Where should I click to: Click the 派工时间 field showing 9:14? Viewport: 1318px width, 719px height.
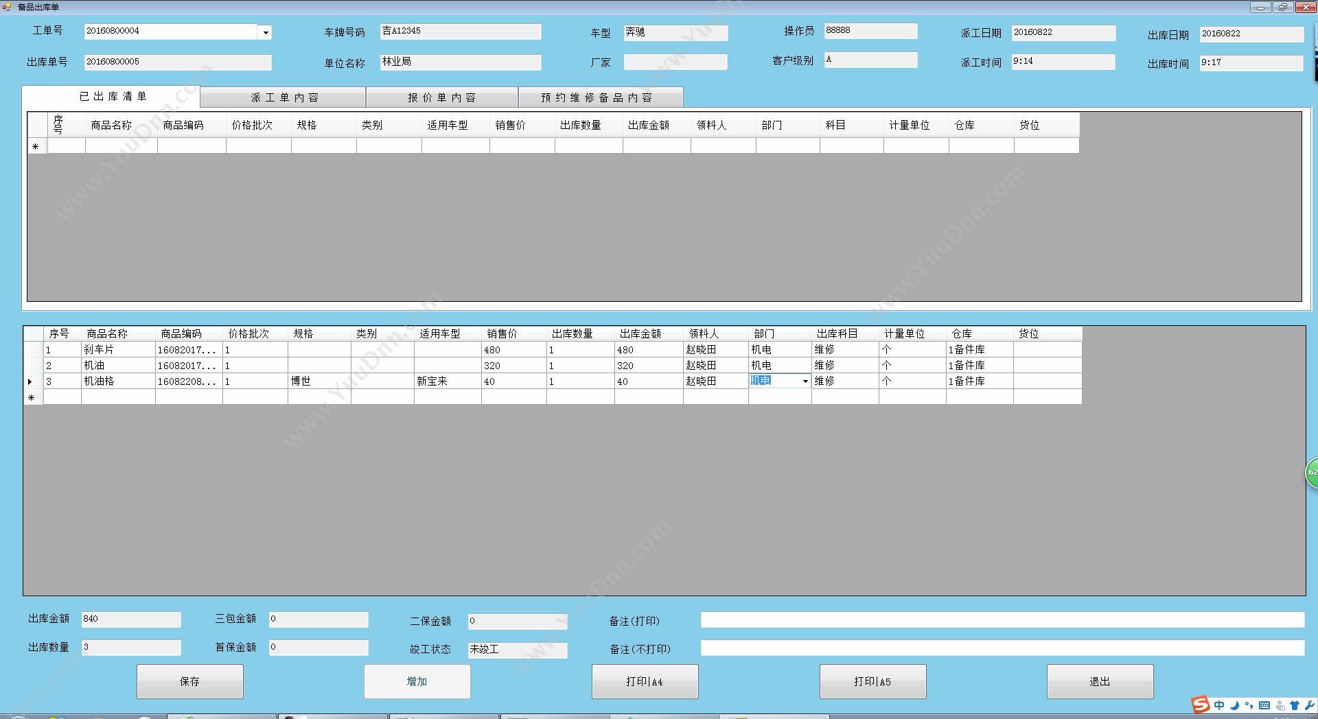pos(1063,62)
